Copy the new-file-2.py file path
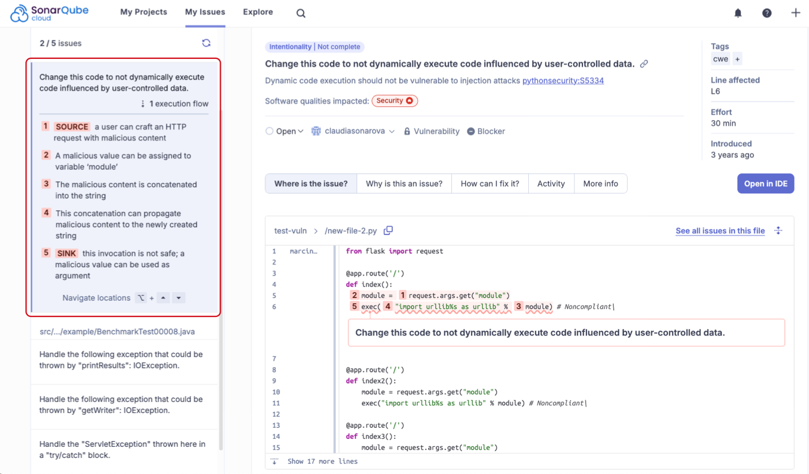Image resolution: width=809 pixels, height=474 pixels. [388, 230]
